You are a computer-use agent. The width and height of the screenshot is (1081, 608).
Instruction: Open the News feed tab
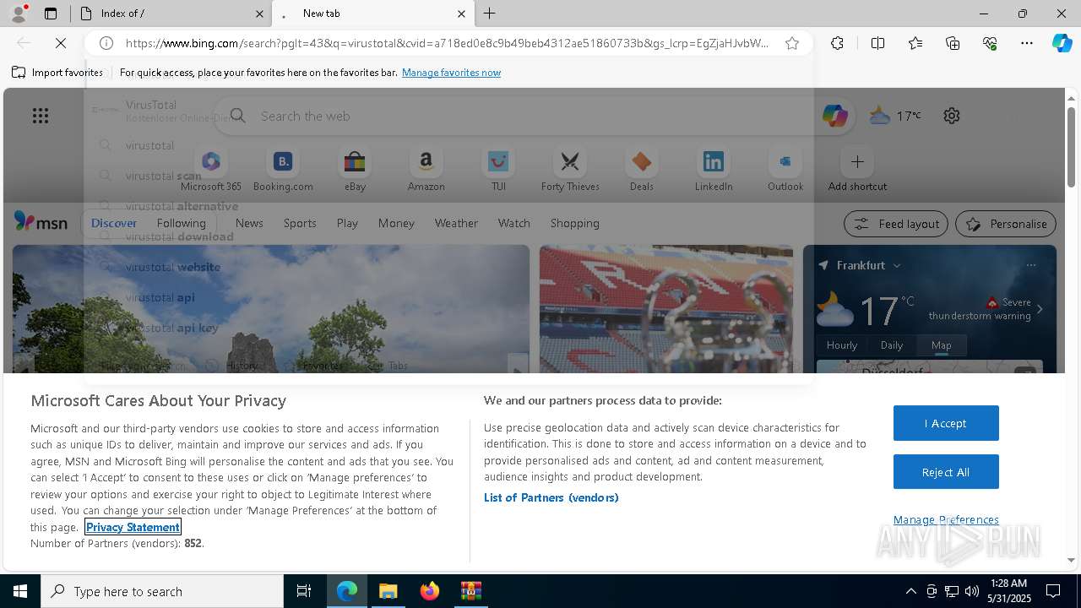point(249,223)
